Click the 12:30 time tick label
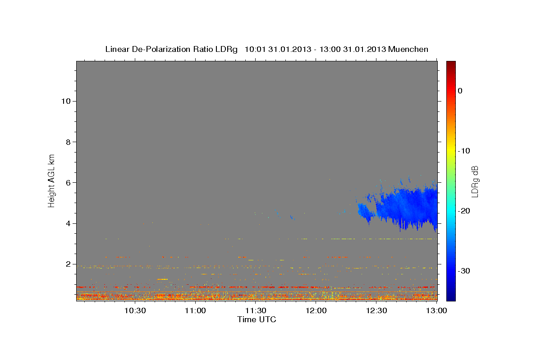 (x=376, y=310)
